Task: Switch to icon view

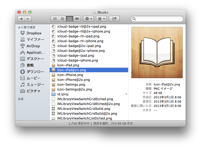Action: [55, 19]
